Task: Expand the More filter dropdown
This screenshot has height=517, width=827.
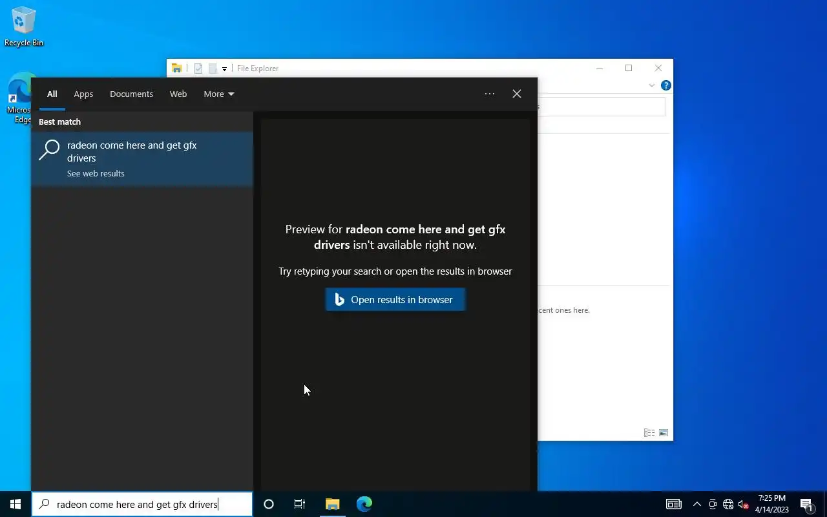Action: point(219,94)
